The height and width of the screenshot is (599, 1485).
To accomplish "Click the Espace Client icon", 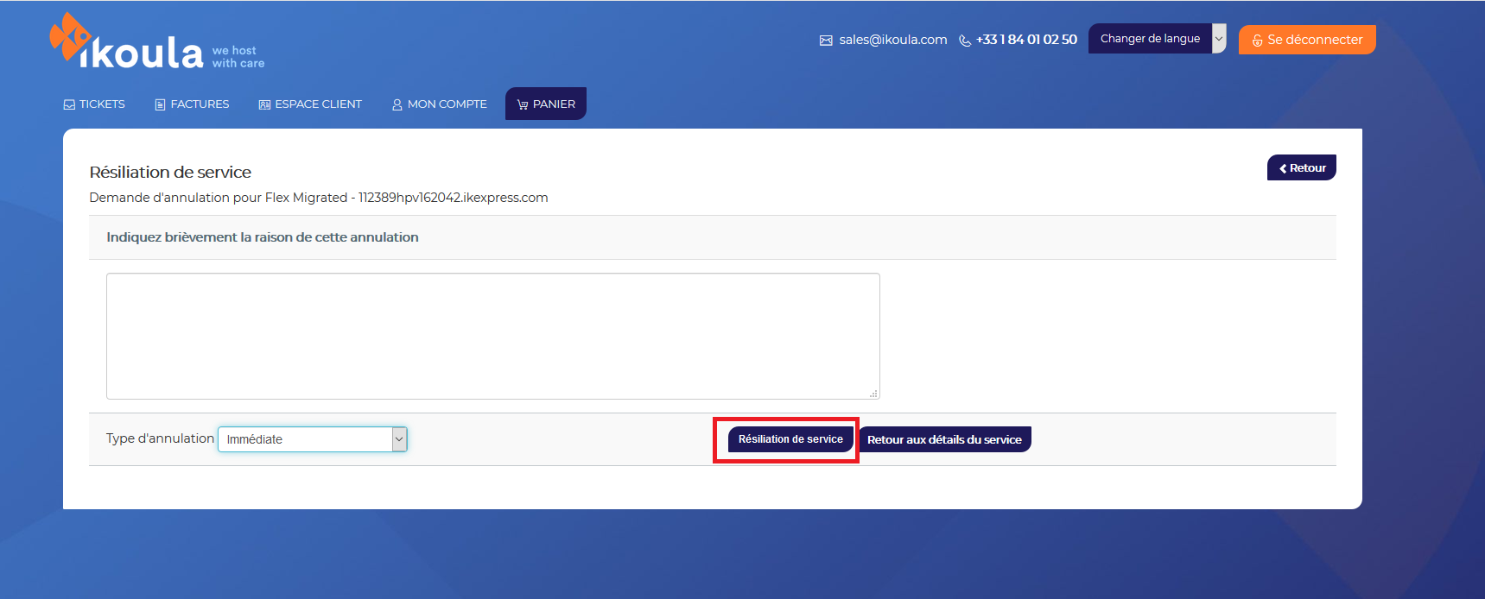I will click(264, 104).
